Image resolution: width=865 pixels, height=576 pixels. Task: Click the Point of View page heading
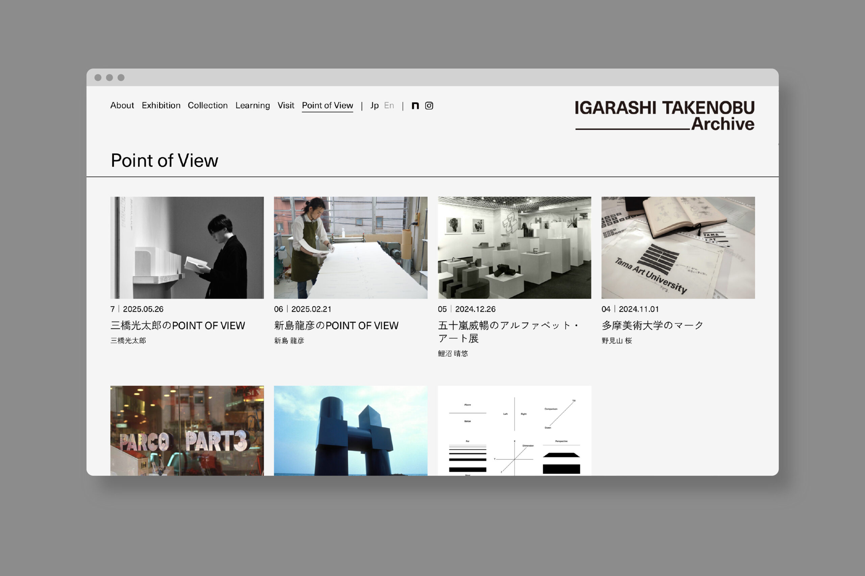[165, 161]
